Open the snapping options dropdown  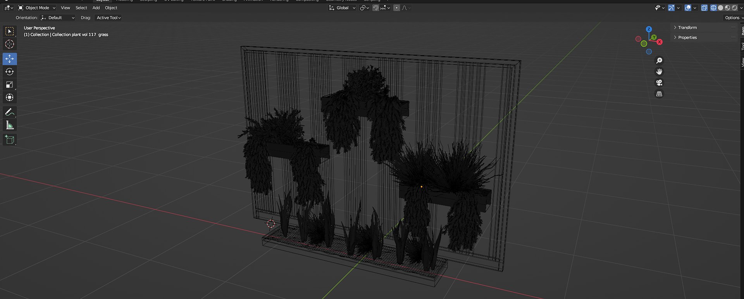coord(386,8)
